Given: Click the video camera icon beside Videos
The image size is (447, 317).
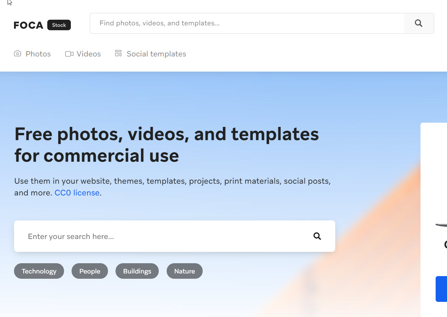Looking at the screenshot, I should click(x=69, y=54).
